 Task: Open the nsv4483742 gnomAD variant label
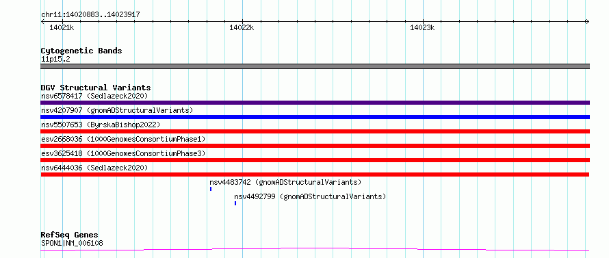[285, 182]
